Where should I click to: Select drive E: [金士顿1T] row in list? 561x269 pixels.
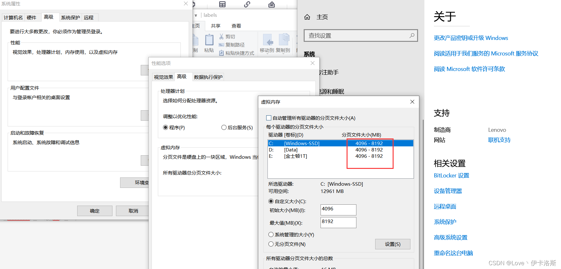coord(341,156)
